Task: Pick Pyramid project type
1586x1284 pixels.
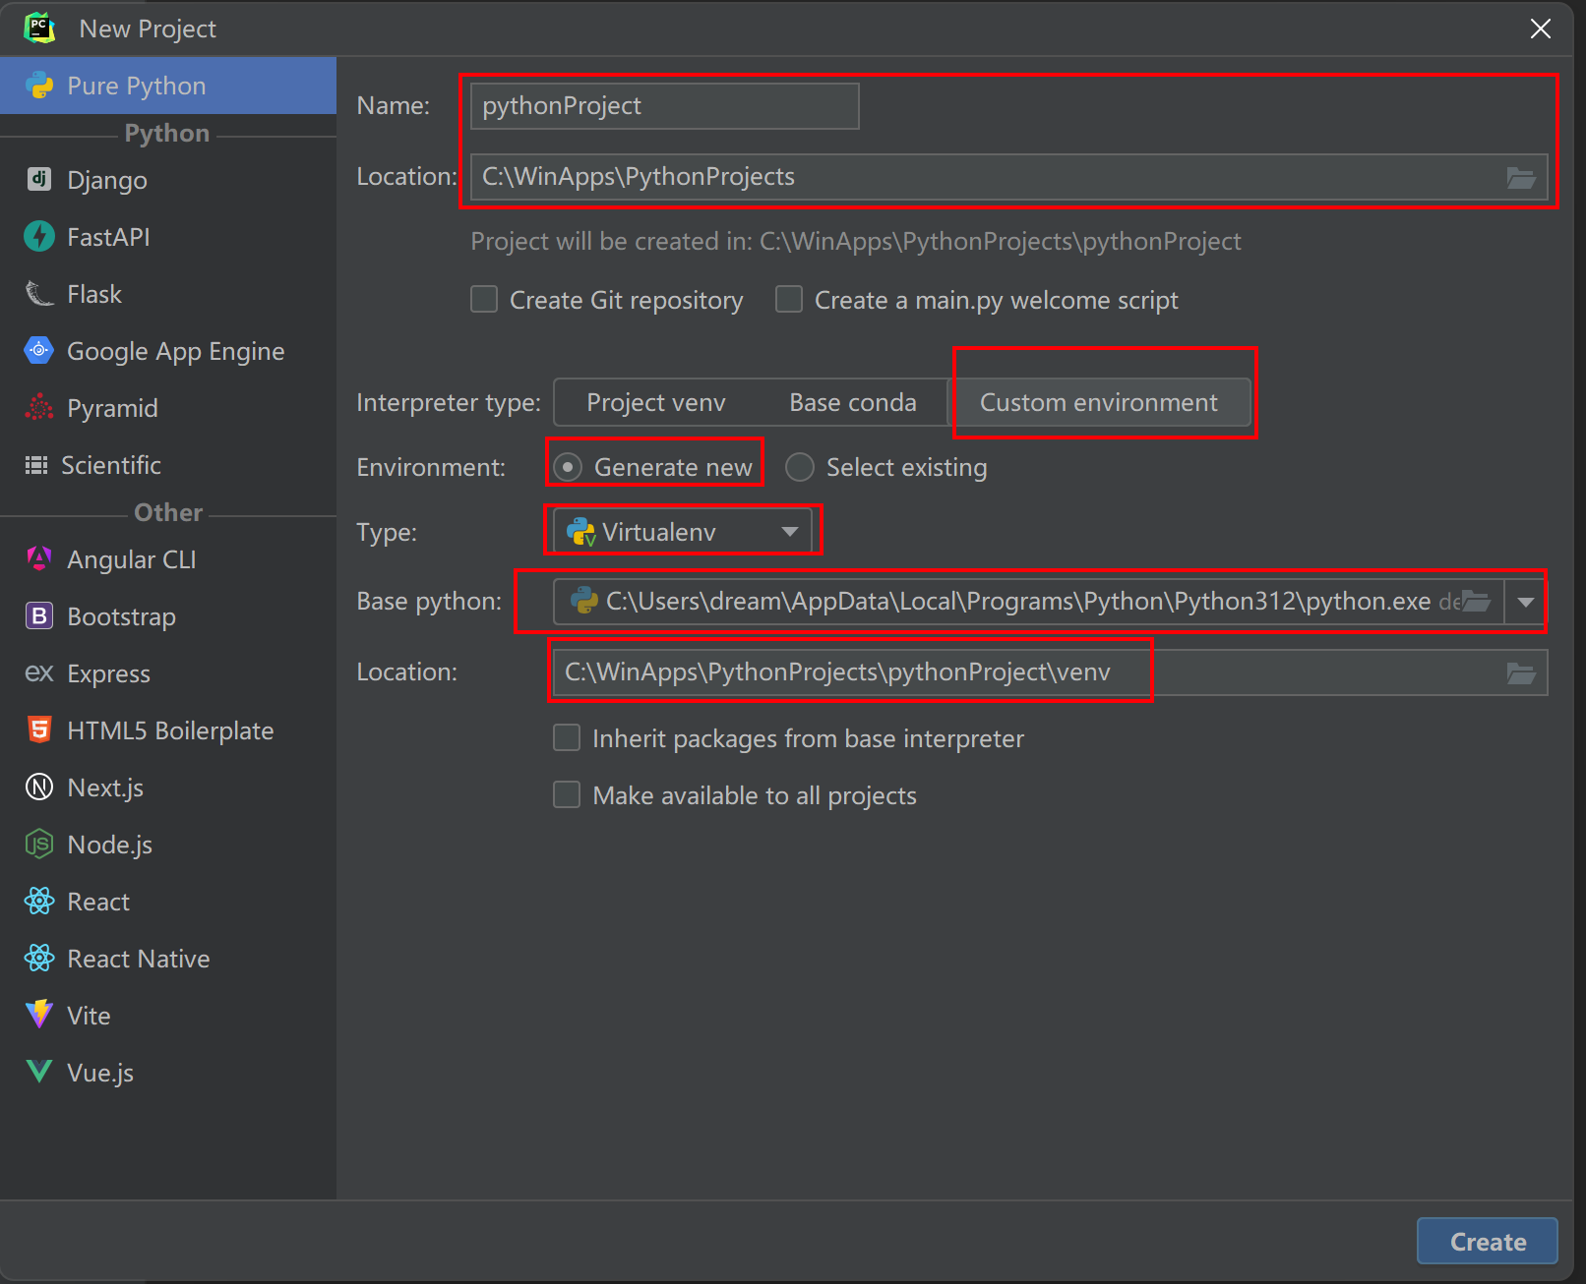Action: [x=168, y=408]
